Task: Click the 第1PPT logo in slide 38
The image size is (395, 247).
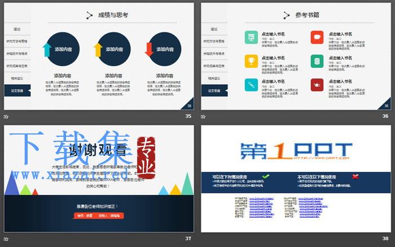Action: pos(296,151)
